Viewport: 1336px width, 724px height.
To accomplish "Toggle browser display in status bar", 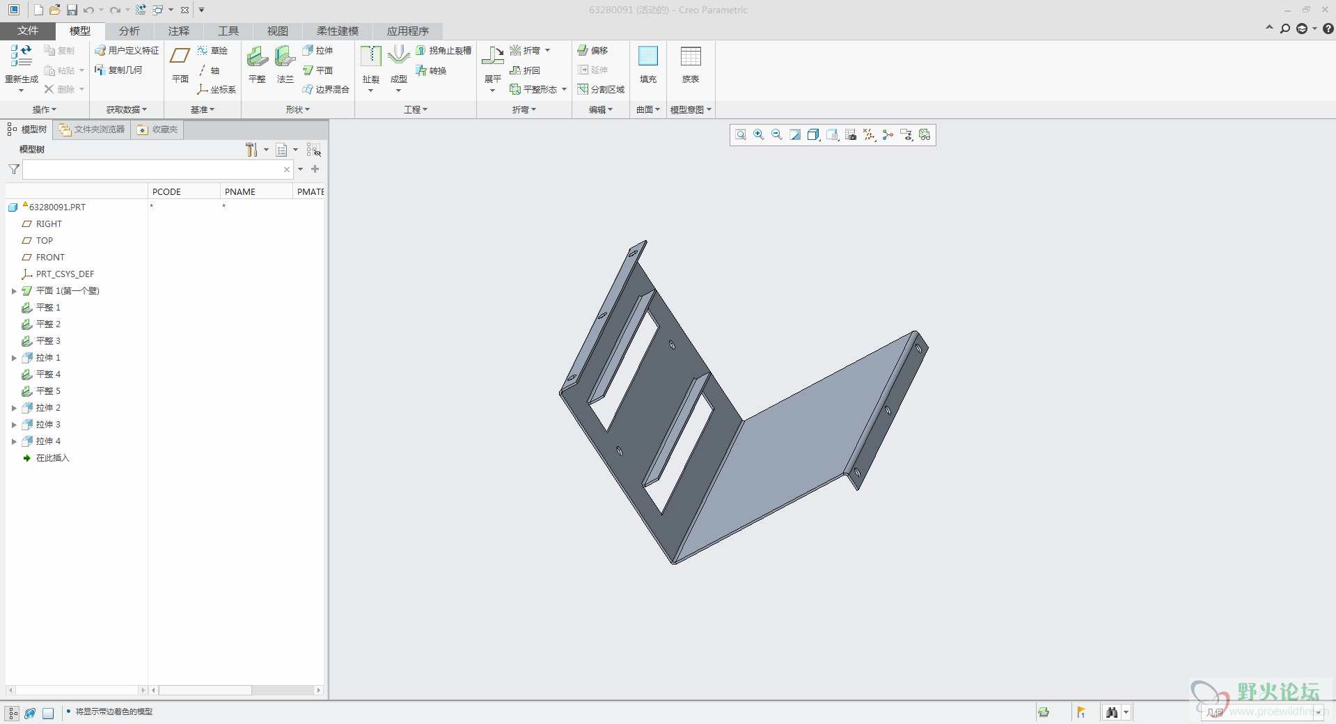I will [x=30, y=713].
